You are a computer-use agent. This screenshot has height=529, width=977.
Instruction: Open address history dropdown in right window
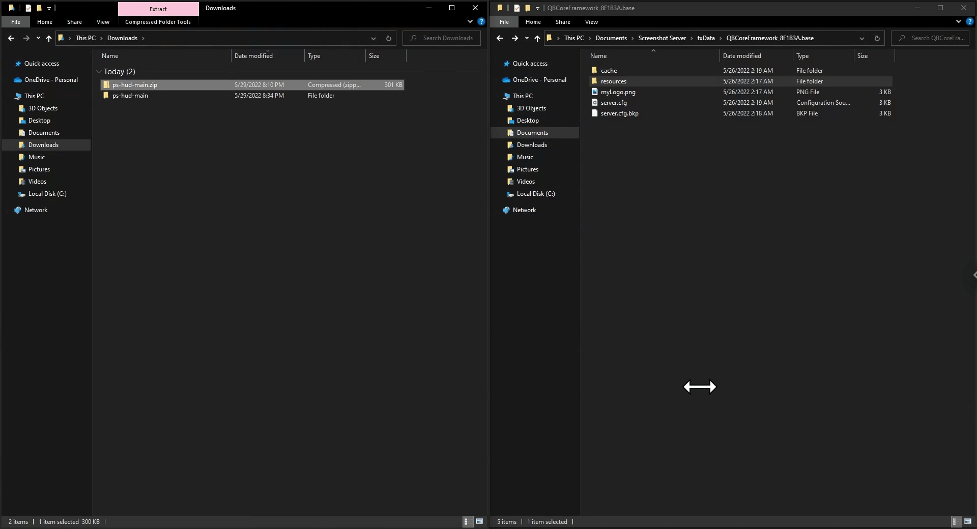pos(861,38)
